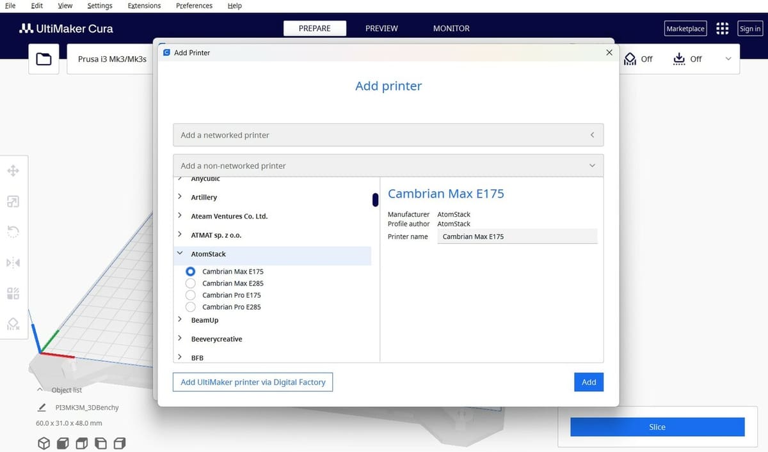Open print settings dropdown chevron
The image size is (768, 452).
pyautogui.click(x=728, y=59)
